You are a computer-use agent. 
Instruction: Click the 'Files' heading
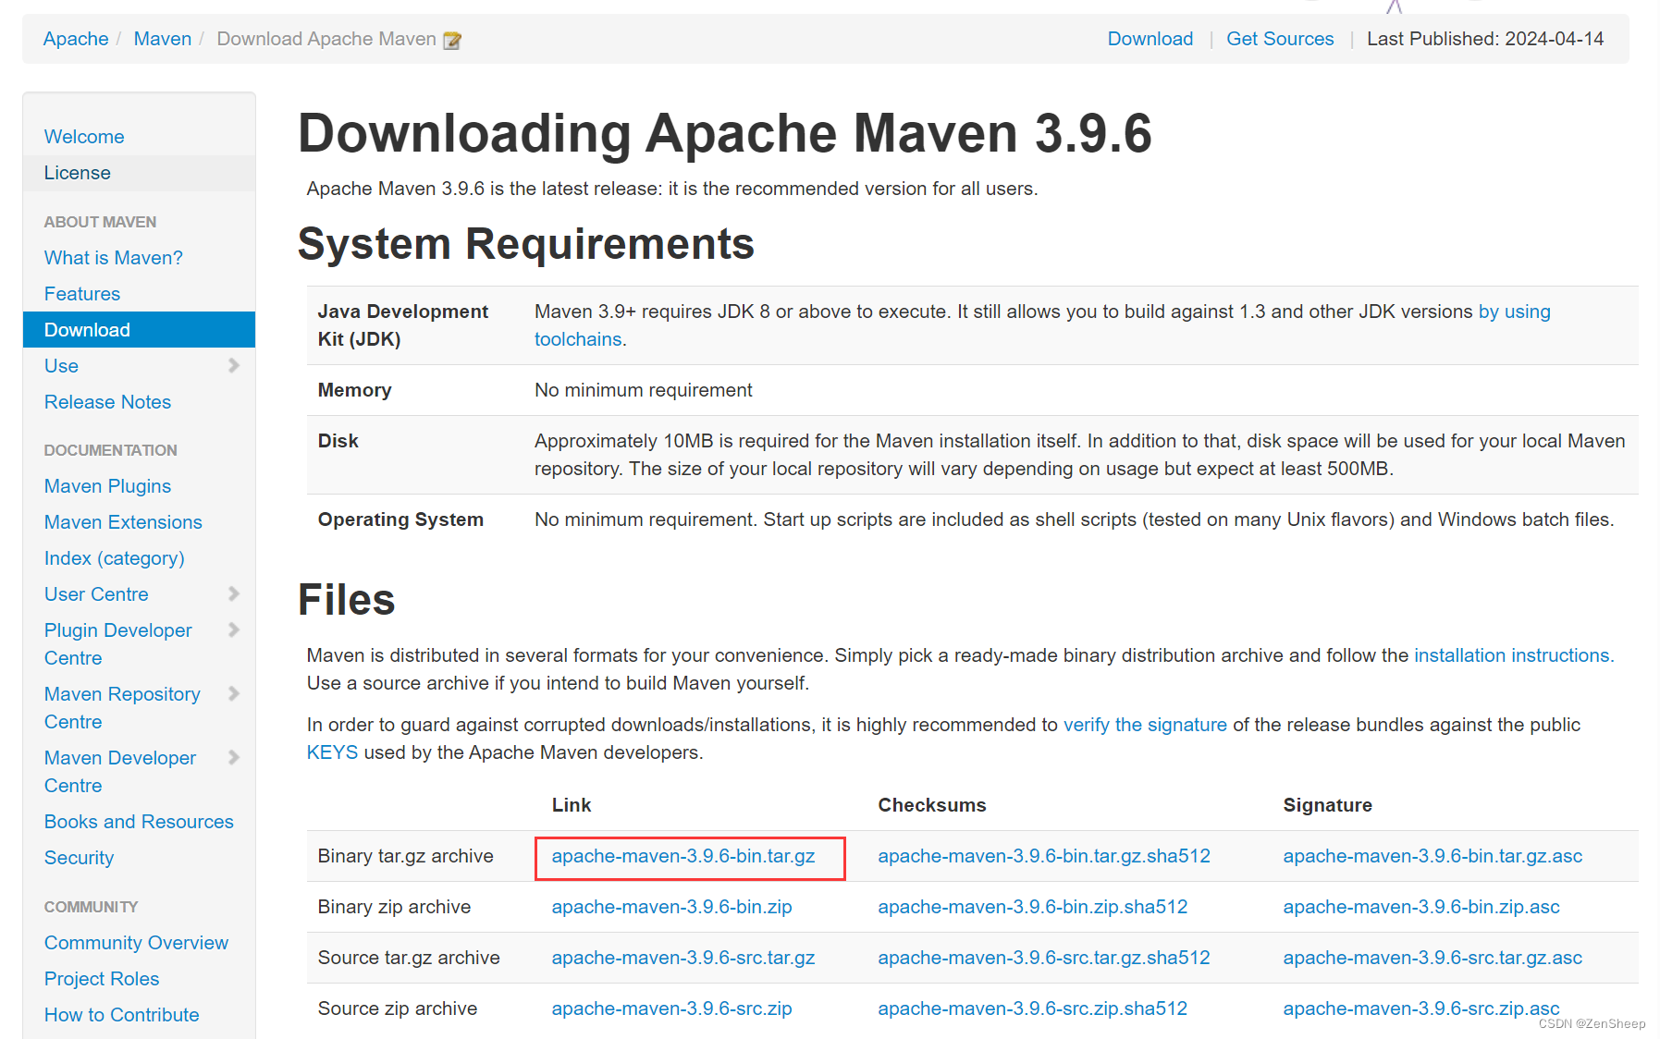347,600
